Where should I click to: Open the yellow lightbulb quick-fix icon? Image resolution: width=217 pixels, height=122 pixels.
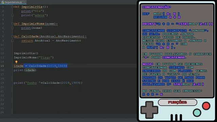pos(16,62)
